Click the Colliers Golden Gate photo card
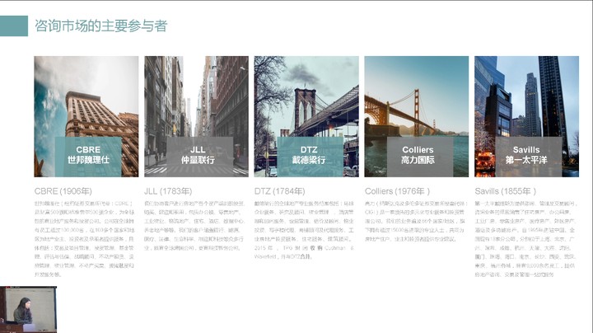Image resolution: width=593 pixels, height=333 pixels. coord(417,116)
